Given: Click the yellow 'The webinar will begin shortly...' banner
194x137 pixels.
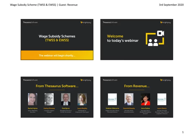Looking at the screenshot, I should [x=57, y=55].
